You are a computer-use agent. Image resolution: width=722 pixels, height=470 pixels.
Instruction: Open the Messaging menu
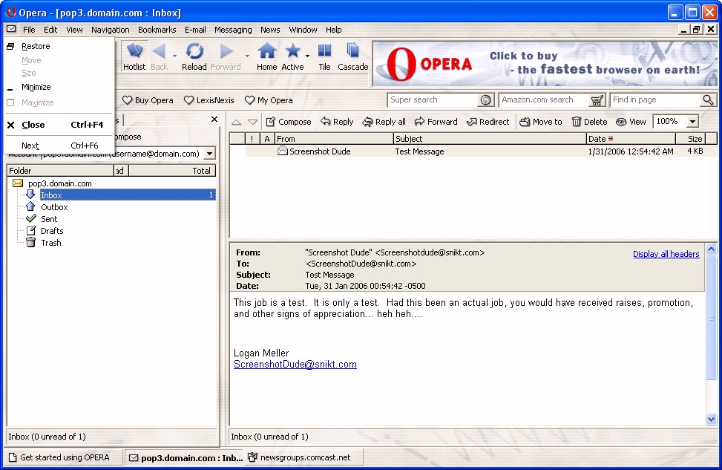pyautogui.click(x=233, y=30)
